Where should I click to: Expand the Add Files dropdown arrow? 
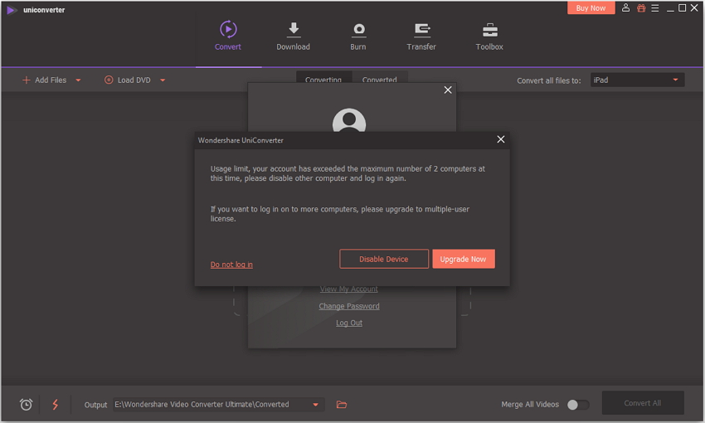[78, 80]
